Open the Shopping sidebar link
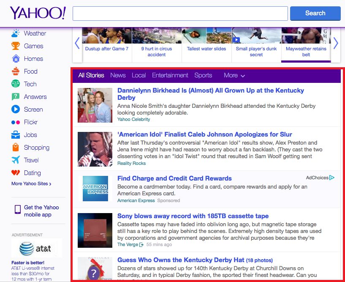Screen dimensions: 345x282 tap(36, 148)
